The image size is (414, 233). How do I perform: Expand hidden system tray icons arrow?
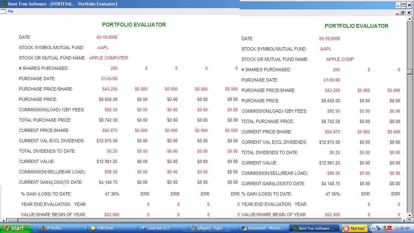(x=372, y=228)
